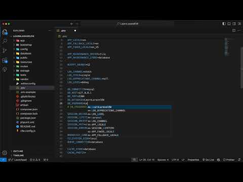Open Customize Layout icon in title bar

(x=239, y=24)
